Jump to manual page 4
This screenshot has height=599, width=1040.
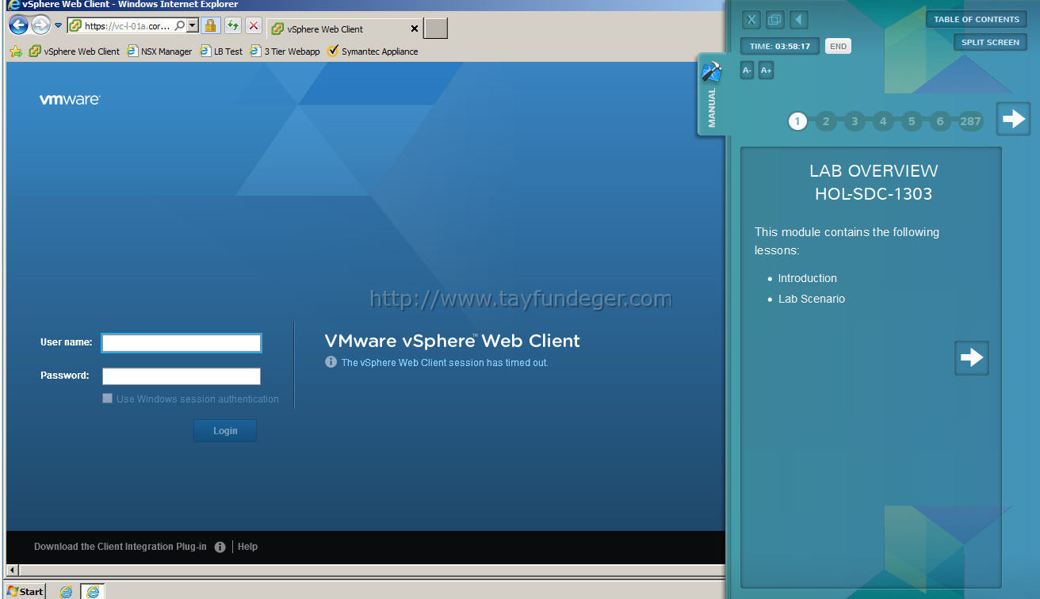pyautogui.click(x=883, y=121)
